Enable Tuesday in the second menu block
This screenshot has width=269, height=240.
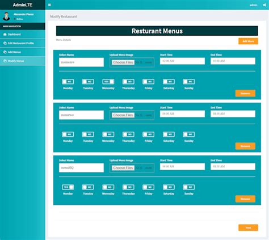pos(88,134)
